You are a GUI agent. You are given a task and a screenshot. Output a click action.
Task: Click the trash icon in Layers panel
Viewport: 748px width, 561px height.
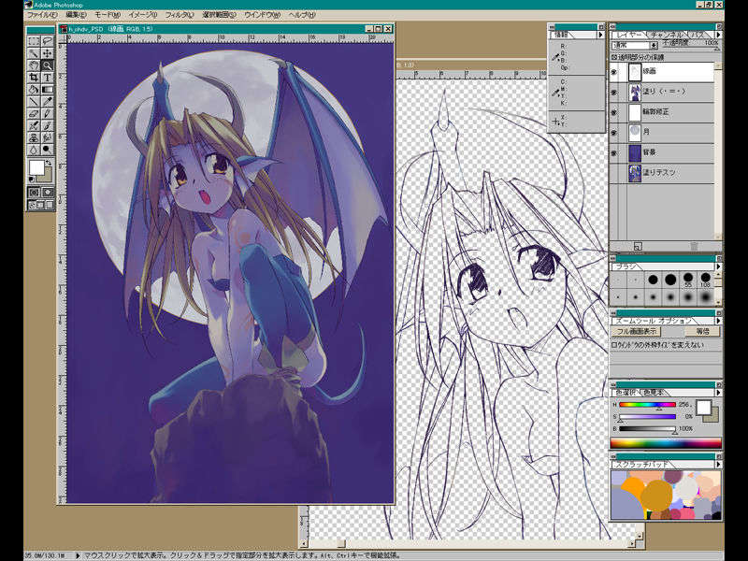point(694,246)
